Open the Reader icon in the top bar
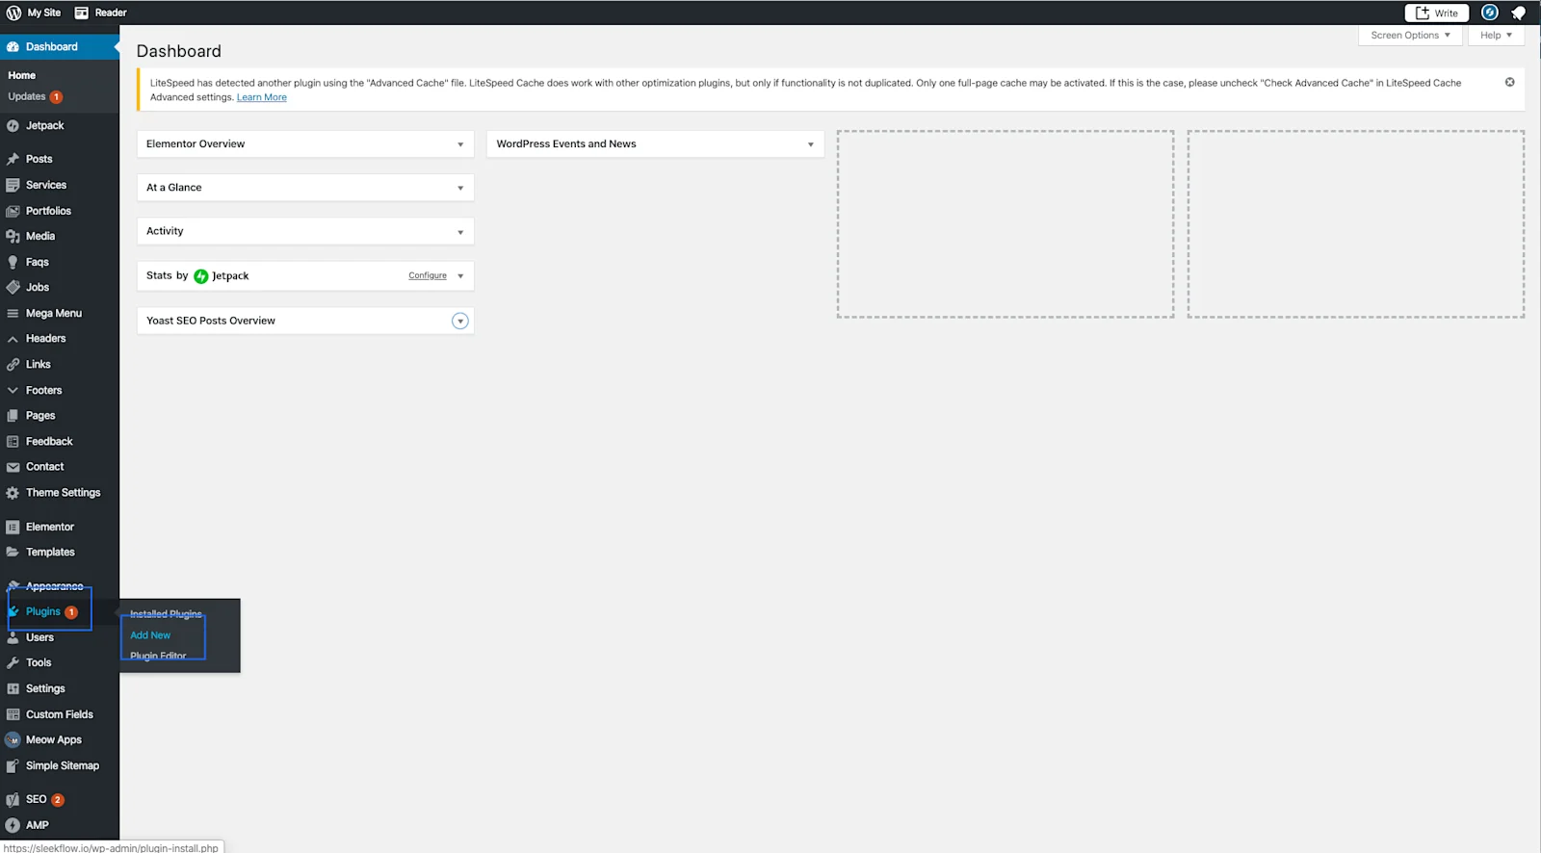The image size is (1541, 853). pos(82,13)
